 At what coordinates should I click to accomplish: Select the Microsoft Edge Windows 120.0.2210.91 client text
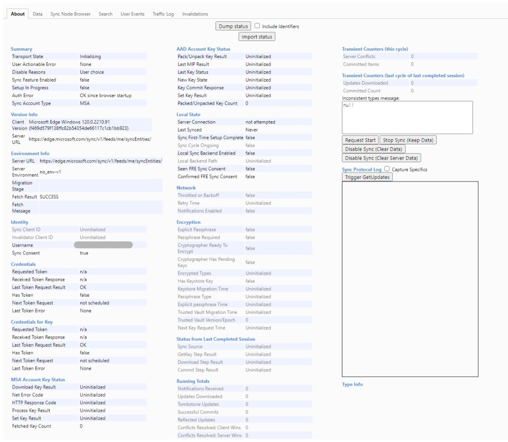click(x=69, y=122)
